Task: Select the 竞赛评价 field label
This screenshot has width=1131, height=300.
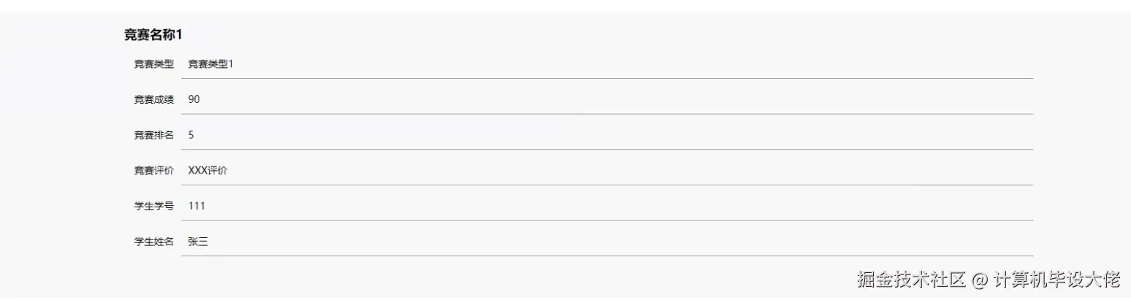Action: click(x=153, y=171)
